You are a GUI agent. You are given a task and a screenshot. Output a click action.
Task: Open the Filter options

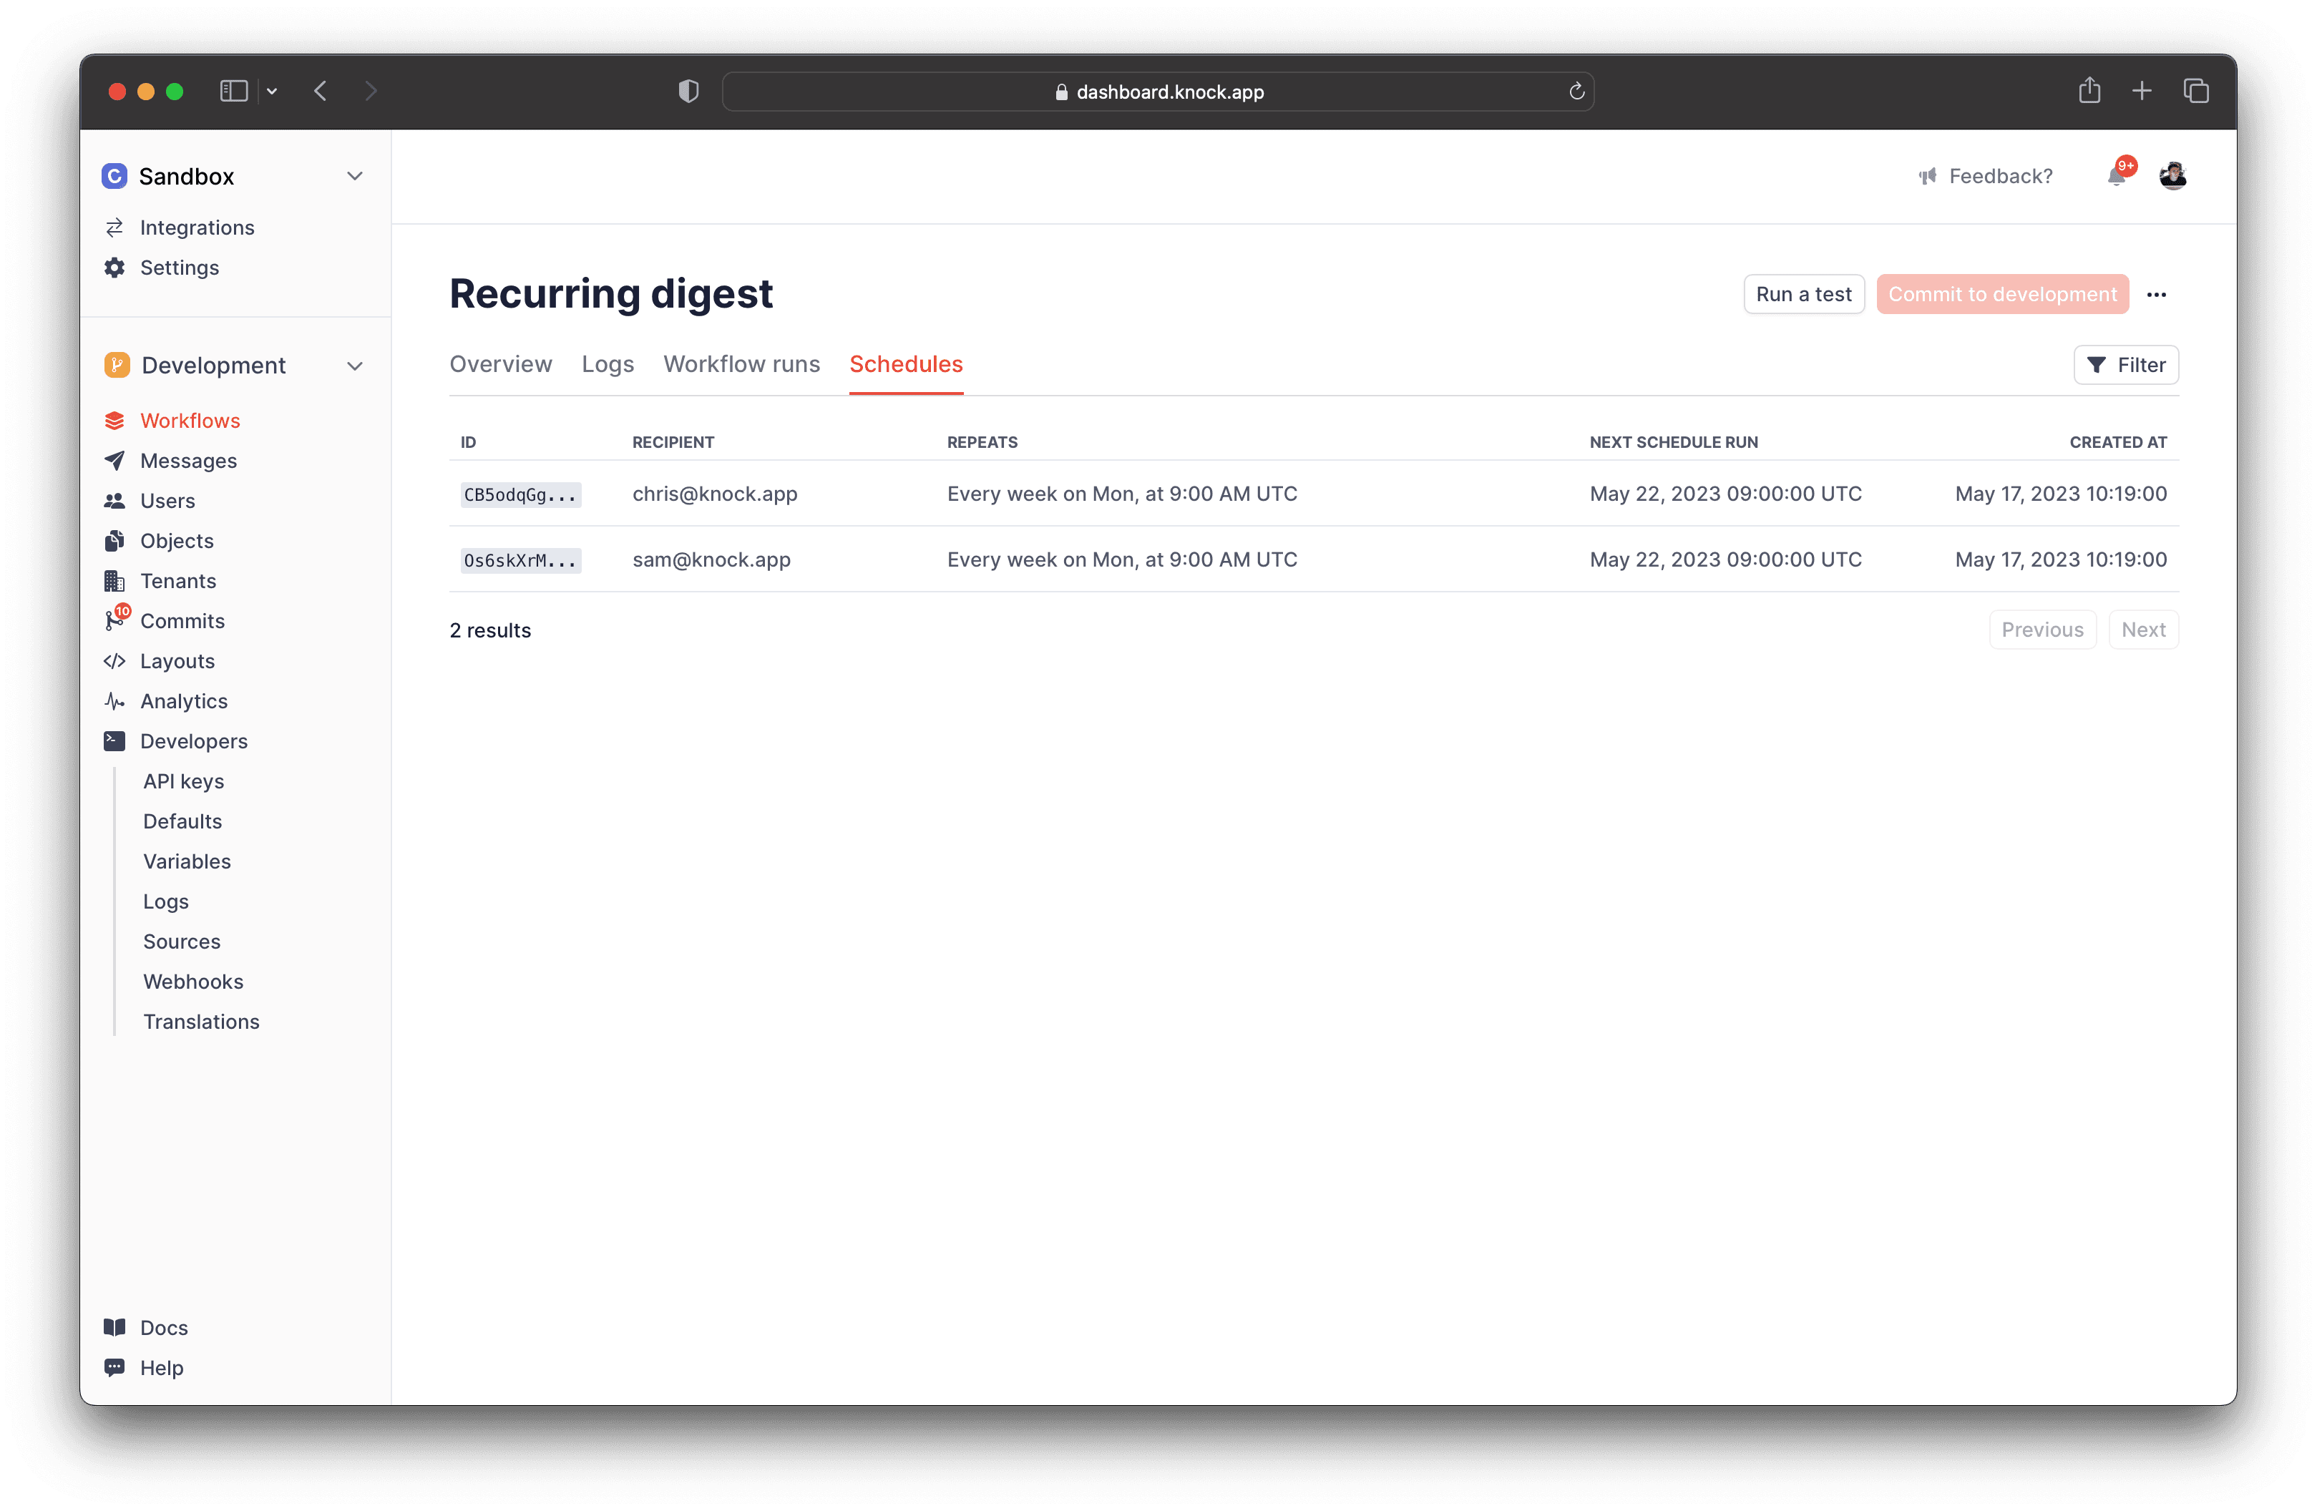click(x=2126, y=365)
